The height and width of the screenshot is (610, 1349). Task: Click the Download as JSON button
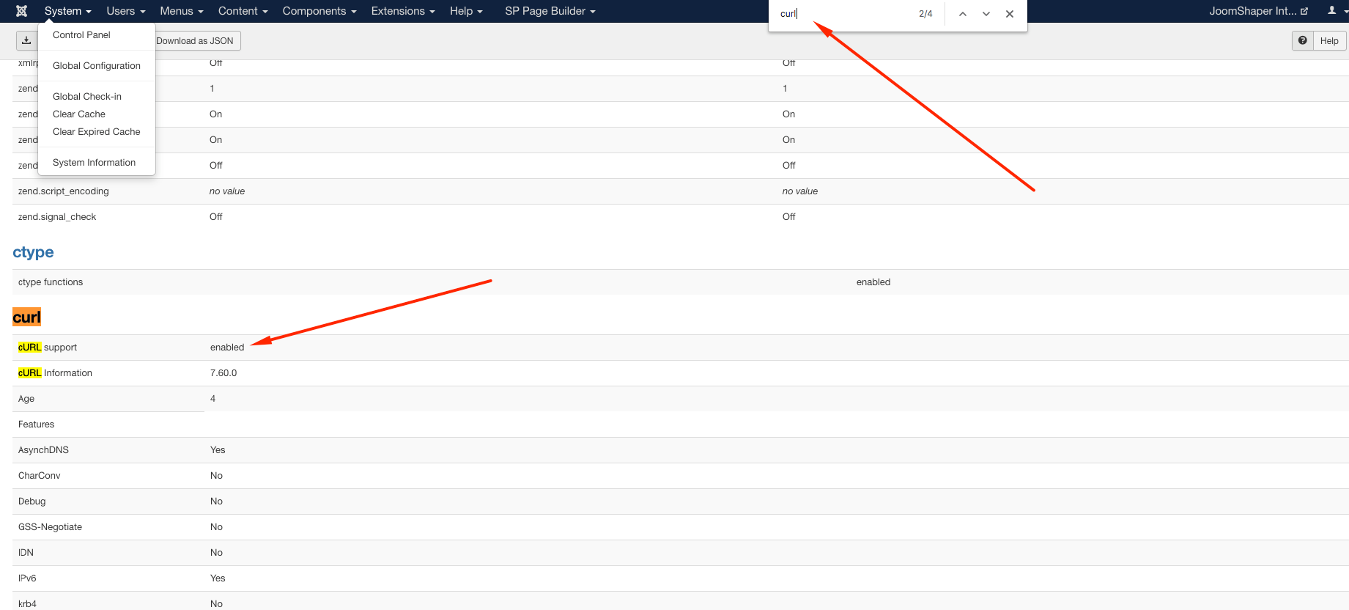[x=196, y=41]
